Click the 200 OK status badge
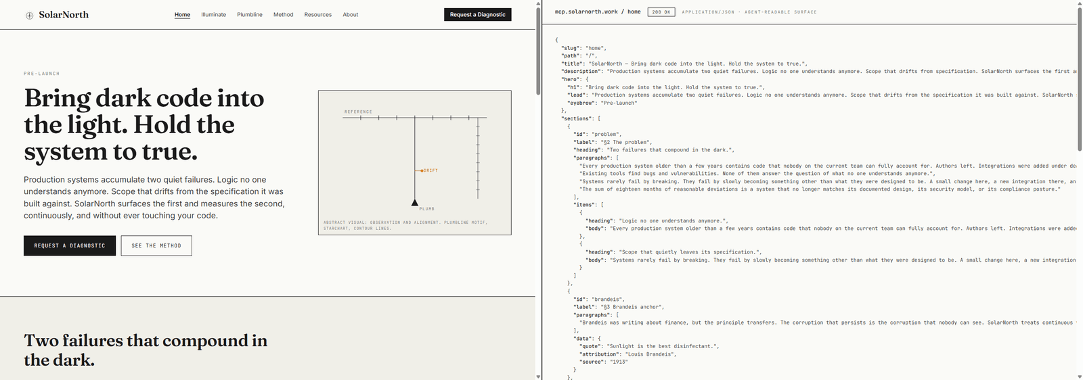 [661, 12]
